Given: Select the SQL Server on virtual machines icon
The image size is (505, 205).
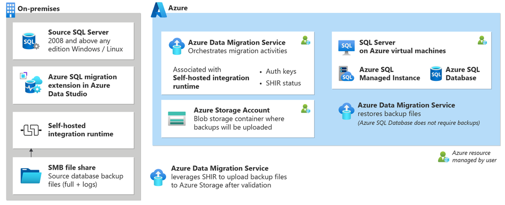Looking at the screenshot, I should point(347,48).
